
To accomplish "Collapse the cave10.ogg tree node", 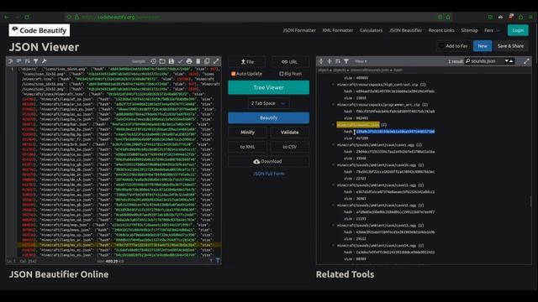I will [x=333, y=164].
